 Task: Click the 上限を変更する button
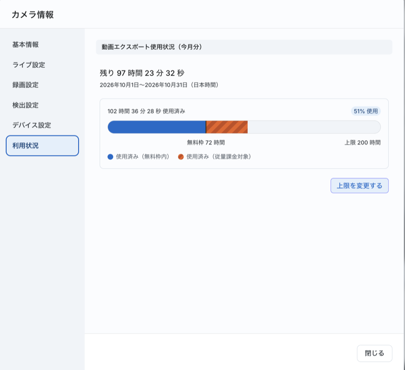point(359,185)
